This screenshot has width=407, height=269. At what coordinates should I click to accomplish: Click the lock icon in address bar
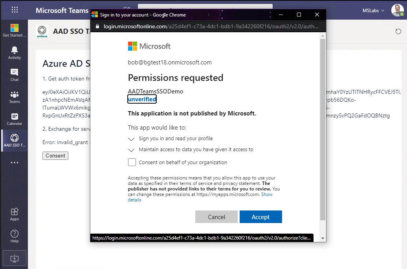(97, 26)
